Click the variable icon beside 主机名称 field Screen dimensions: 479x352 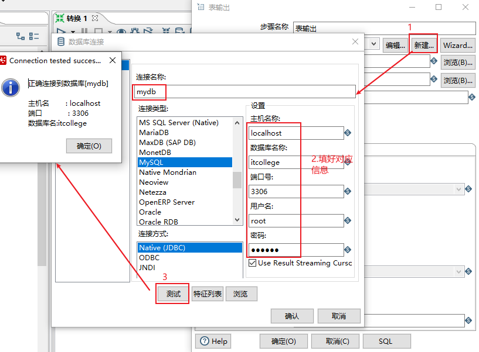(347, 133)
